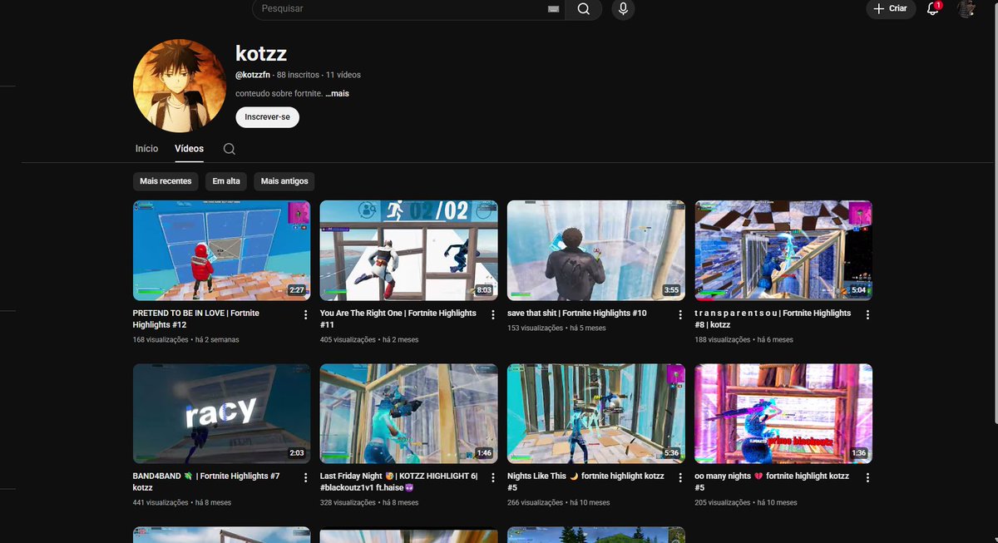Open the notifications bell
Viewport: 998px width, 543px height.
tap(933, 8)
